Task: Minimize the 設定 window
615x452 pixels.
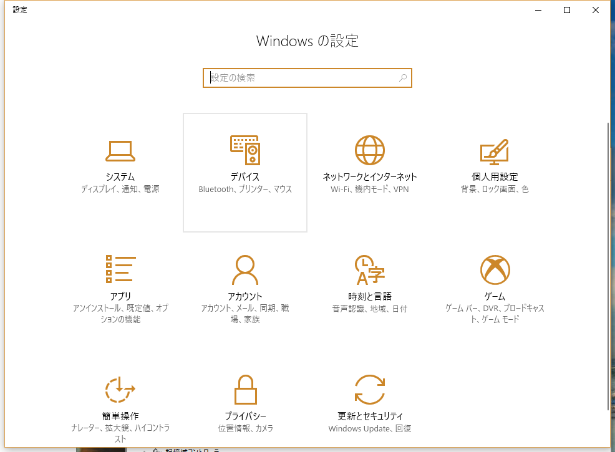Action: tap(538, 10)
